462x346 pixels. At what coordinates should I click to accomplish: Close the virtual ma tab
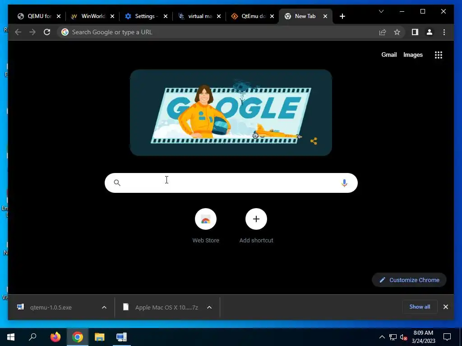click(x=219, y=16)
